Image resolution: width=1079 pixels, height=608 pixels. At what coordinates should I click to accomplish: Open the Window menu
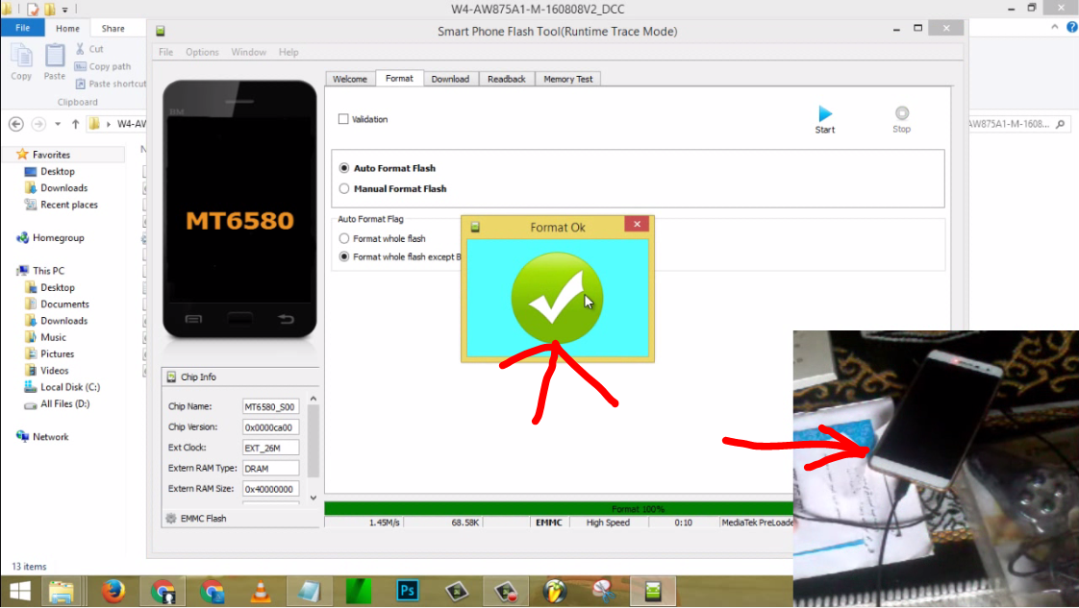pos(248,52)
